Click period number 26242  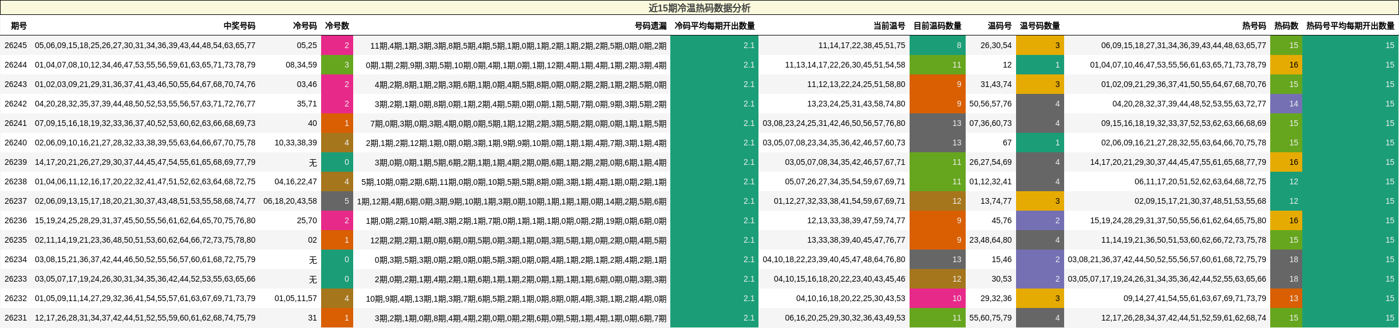click(x=15, y=104)
